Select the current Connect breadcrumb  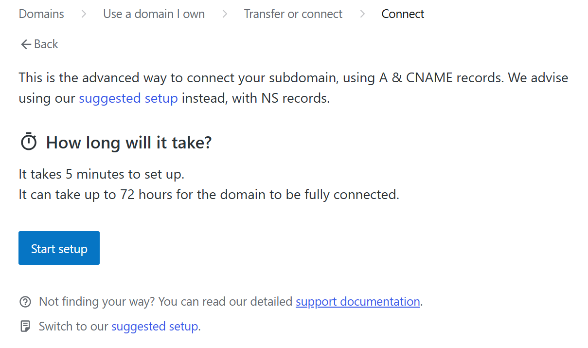pos(403,14)
